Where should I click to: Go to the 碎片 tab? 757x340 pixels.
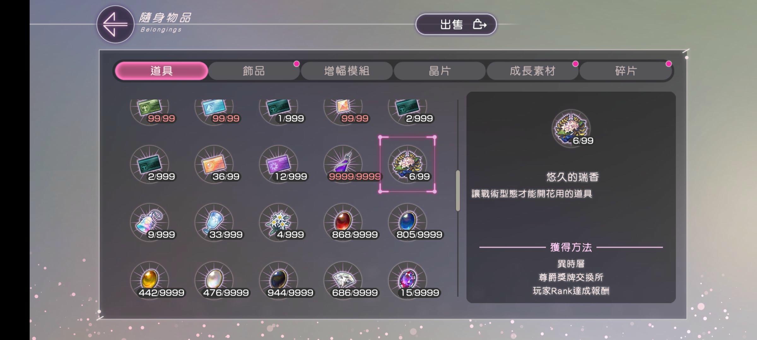[x=625, y=71]
